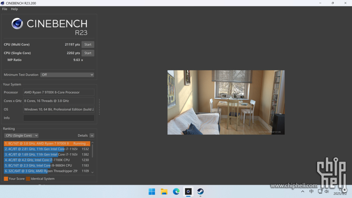Viewport: 352px width, 198px height.
Task: Click the Your Score orange swatch
Action: click(x=6, y=179)
